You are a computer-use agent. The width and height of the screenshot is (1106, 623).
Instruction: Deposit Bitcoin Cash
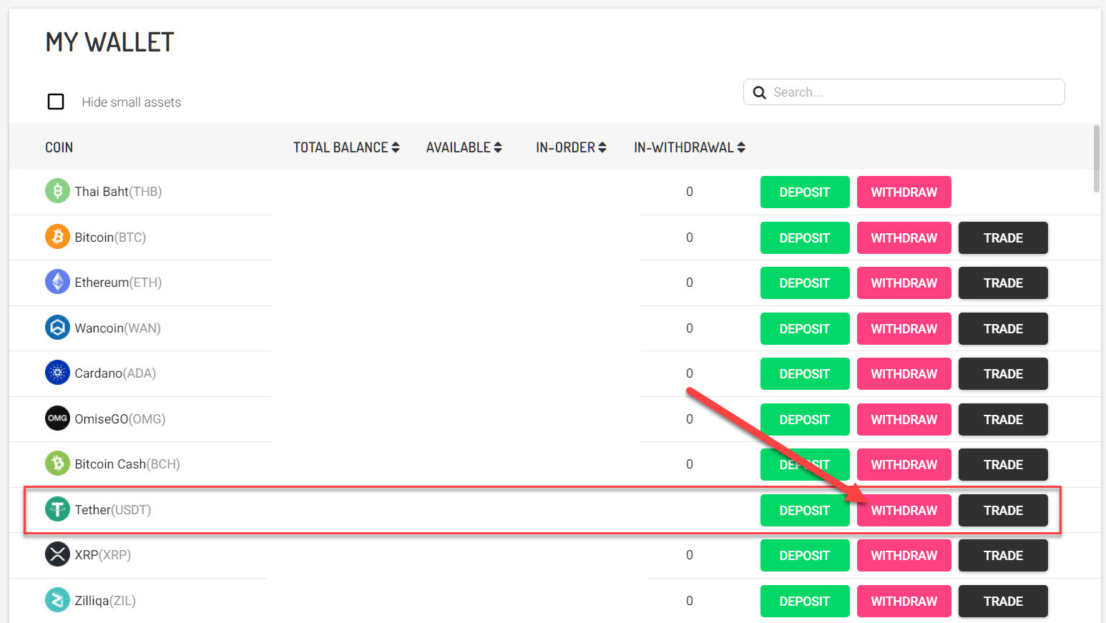click(805, 464)
